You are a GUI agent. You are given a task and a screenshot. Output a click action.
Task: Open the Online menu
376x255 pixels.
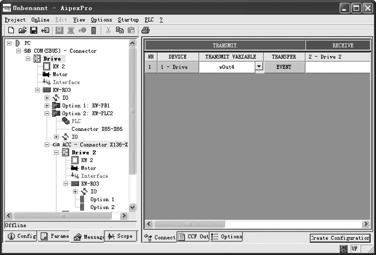pos(40,20)
